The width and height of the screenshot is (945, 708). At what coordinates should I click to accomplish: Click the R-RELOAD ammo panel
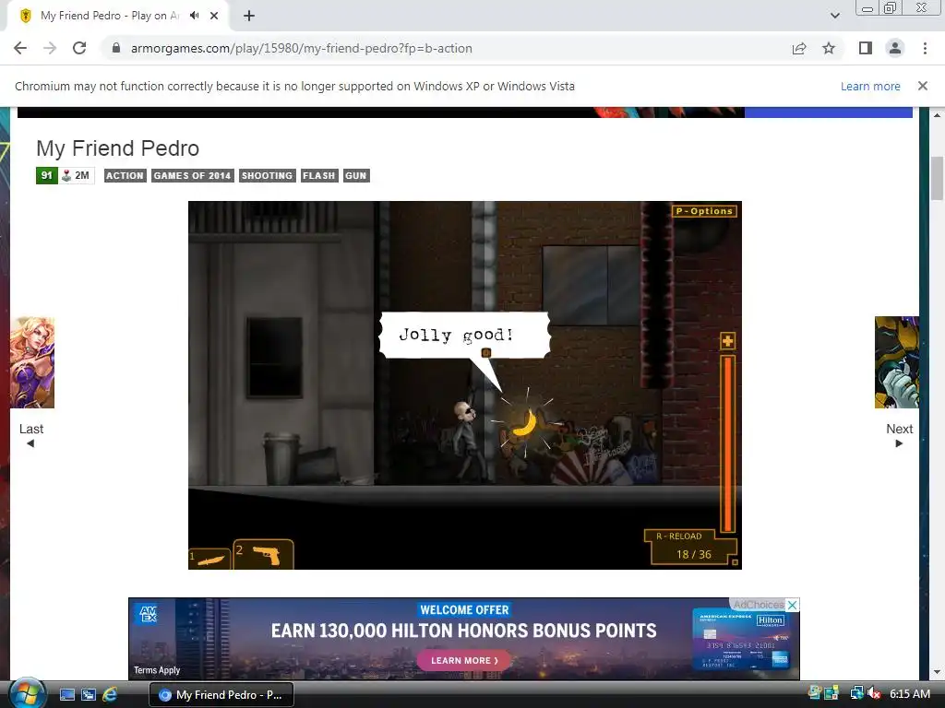(690, 546)
